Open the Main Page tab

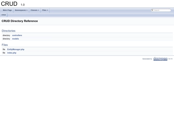(7, 10)
